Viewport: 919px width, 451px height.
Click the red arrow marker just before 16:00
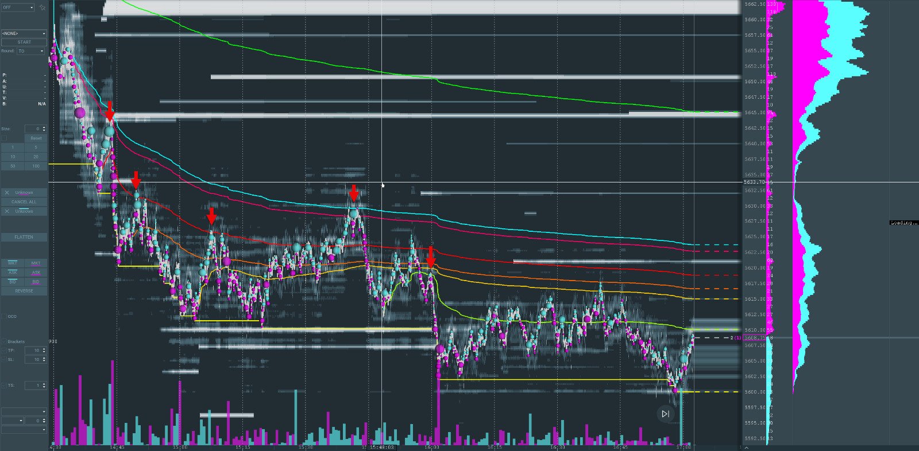[x=431, y=258]
